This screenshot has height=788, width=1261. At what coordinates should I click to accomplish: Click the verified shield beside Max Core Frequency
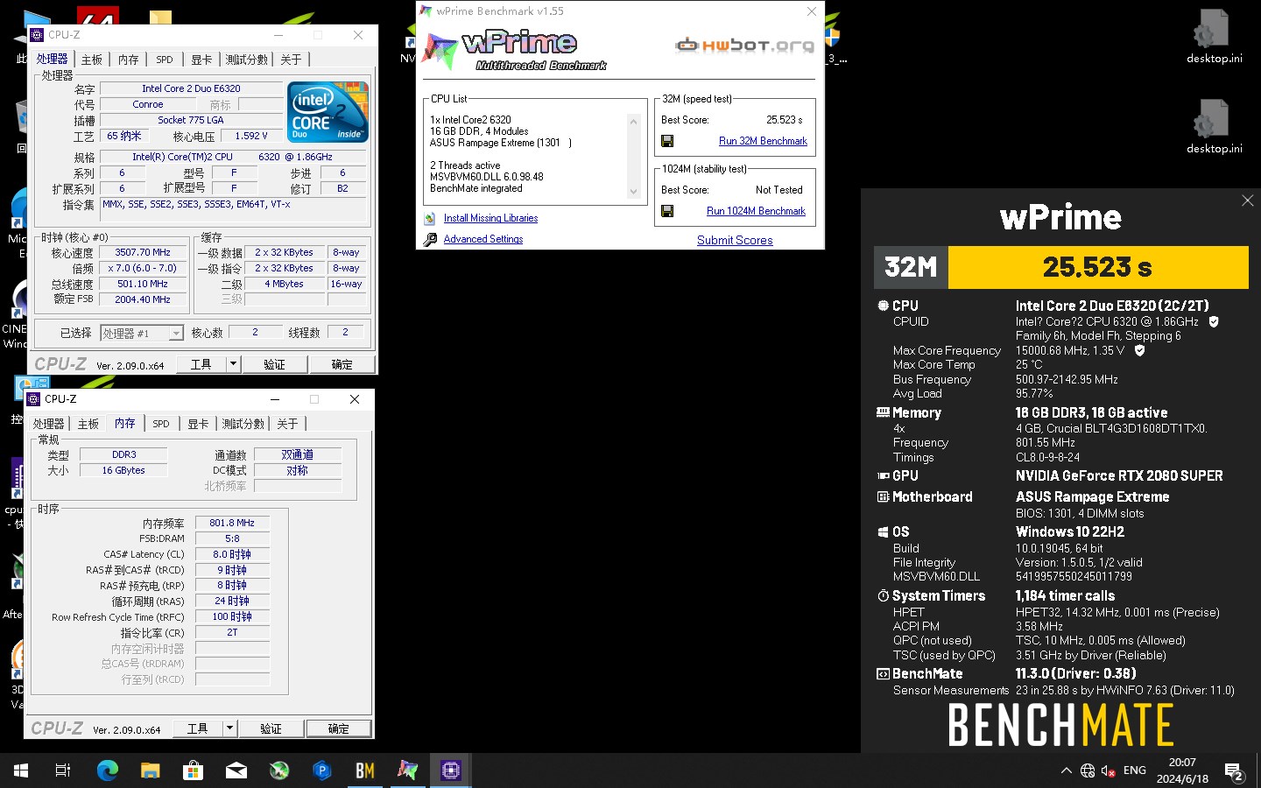[x=1139, y=350]
